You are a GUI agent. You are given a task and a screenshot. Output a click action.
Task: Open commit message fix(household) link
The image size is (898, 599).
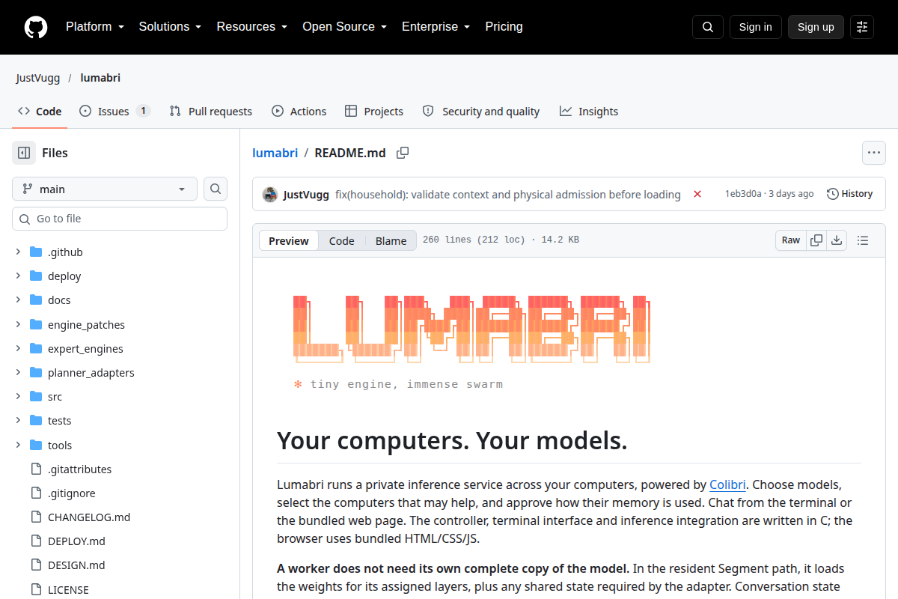point(508,195)
